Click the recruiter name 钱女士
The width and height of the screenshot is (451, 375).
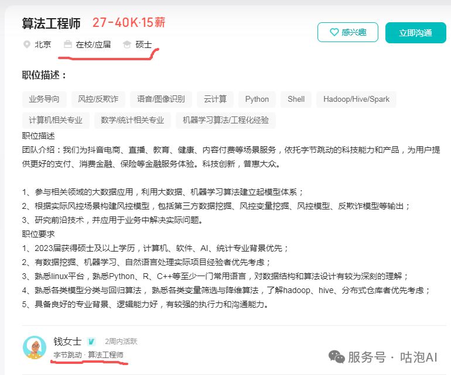(67, 342)
